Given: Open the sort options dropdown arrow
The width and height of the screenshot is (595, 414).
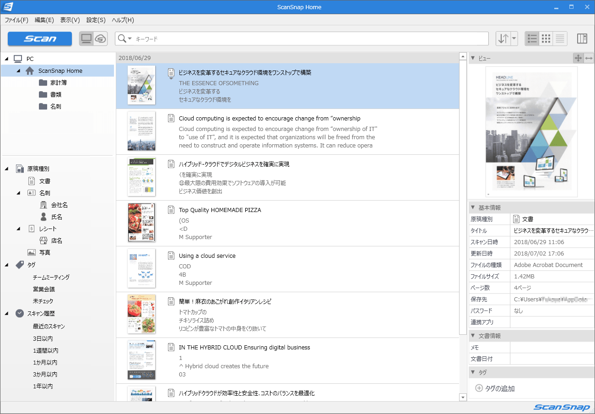Looking at the screenshot, I should (x=514, y=39).
